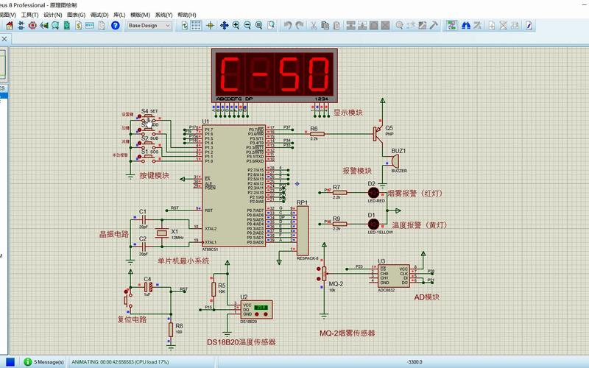The height and width of the screenshot is (368, 589).
Task: Push the S1 SOS button cap
Action: 149,156
